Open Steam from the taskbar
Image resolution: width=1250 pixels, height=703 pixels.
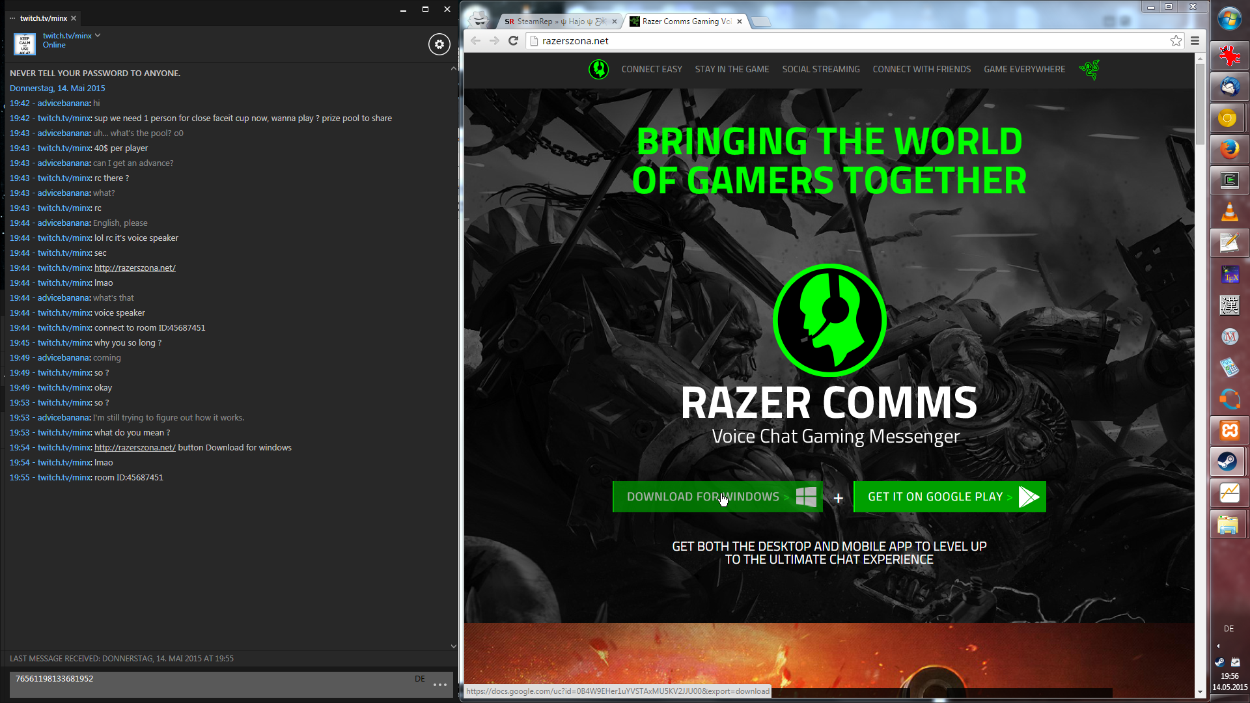(1228, 462)
